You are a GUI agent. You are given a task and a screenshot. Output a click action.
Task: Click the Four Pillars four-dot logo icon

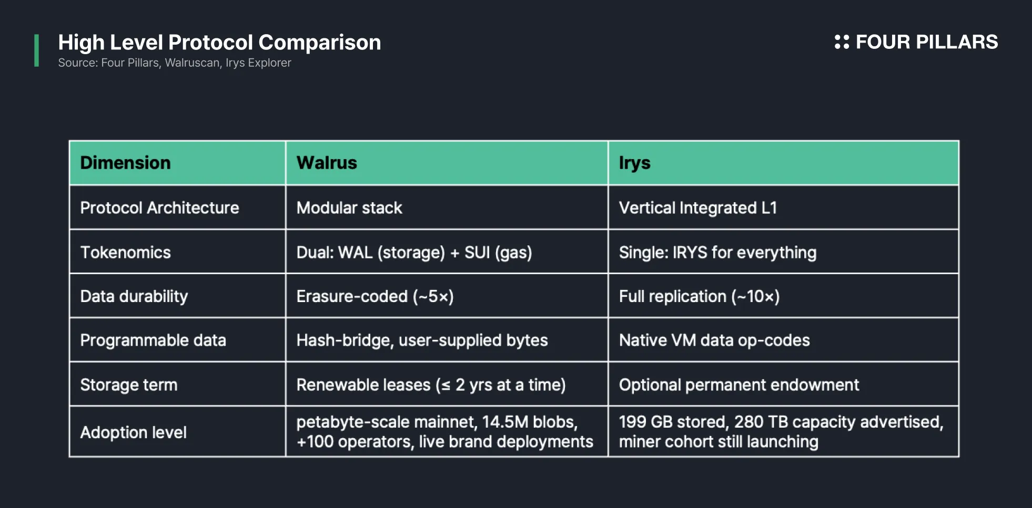pos(842,42)
